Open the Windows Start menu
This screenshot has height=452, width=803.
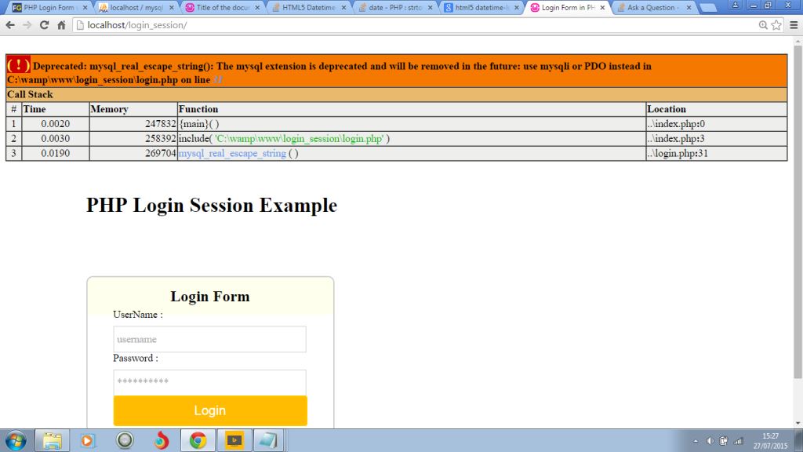16,440
